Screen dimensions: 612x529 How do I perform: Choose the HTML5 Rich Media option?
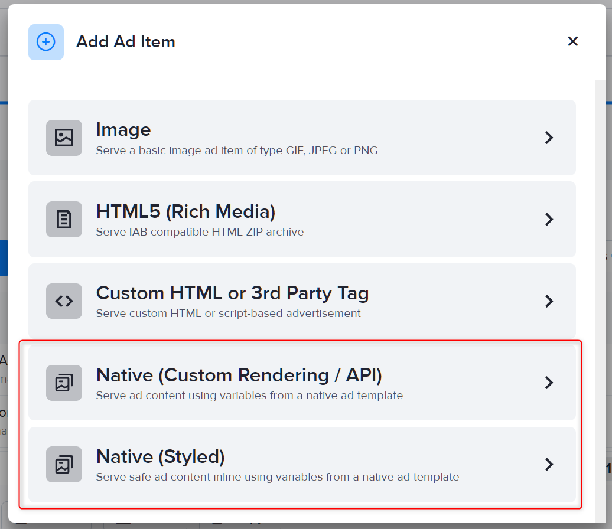pyautogui.click(x=302, y=219)
